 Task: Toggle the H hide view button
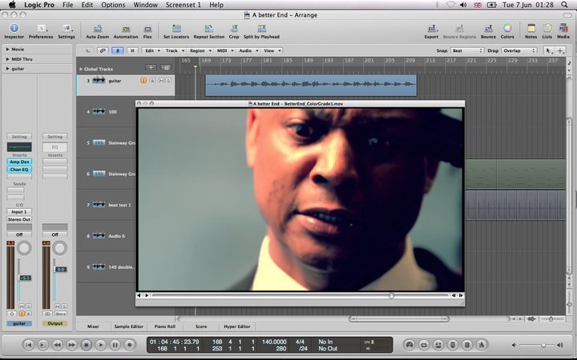click(132, 50)
